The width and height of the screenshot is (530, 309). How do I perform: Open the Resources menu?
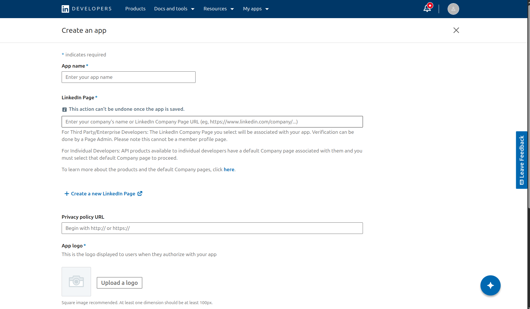pos(219,9)
